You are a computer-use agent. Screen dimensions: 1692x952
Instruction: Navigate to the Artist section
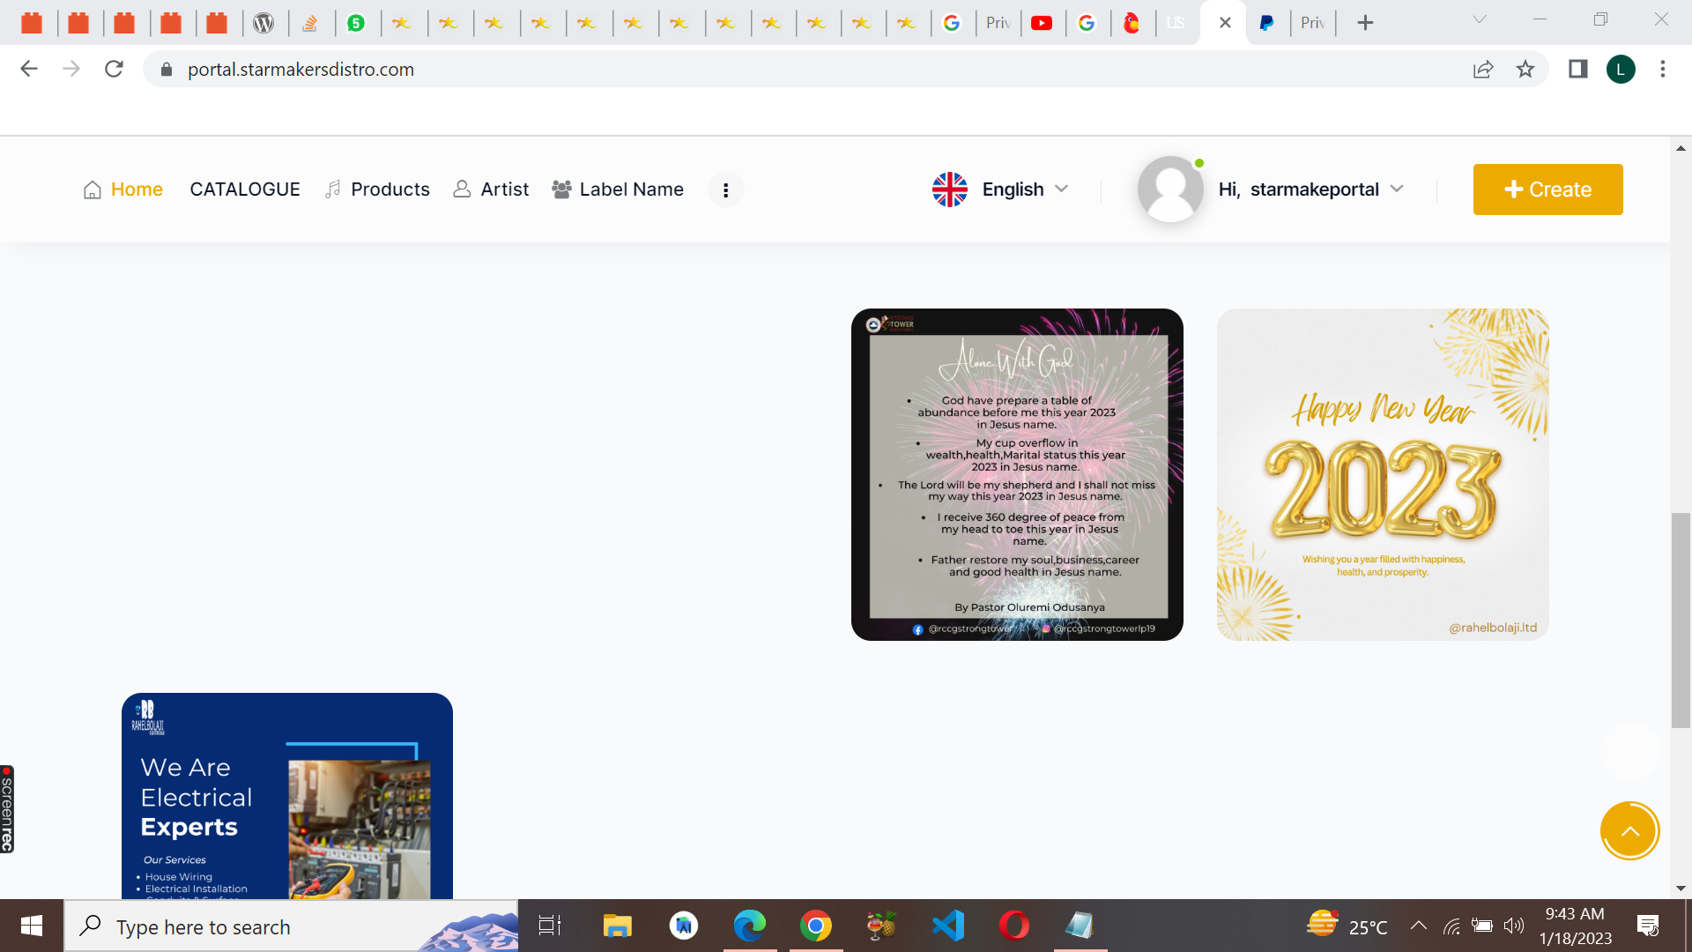[491, 190]
